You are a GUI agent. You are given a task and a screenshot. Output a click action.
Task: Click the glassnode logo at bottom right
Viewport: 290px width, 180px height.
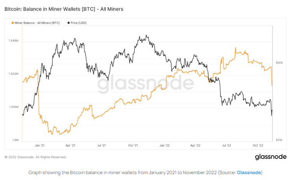coord(270,157)
